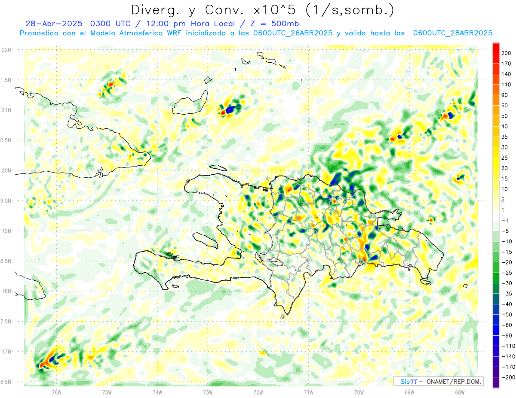Click the '72W' longitude label
Image resolution: width=516 pixels, height=398 pixels.
coord(258,392)
